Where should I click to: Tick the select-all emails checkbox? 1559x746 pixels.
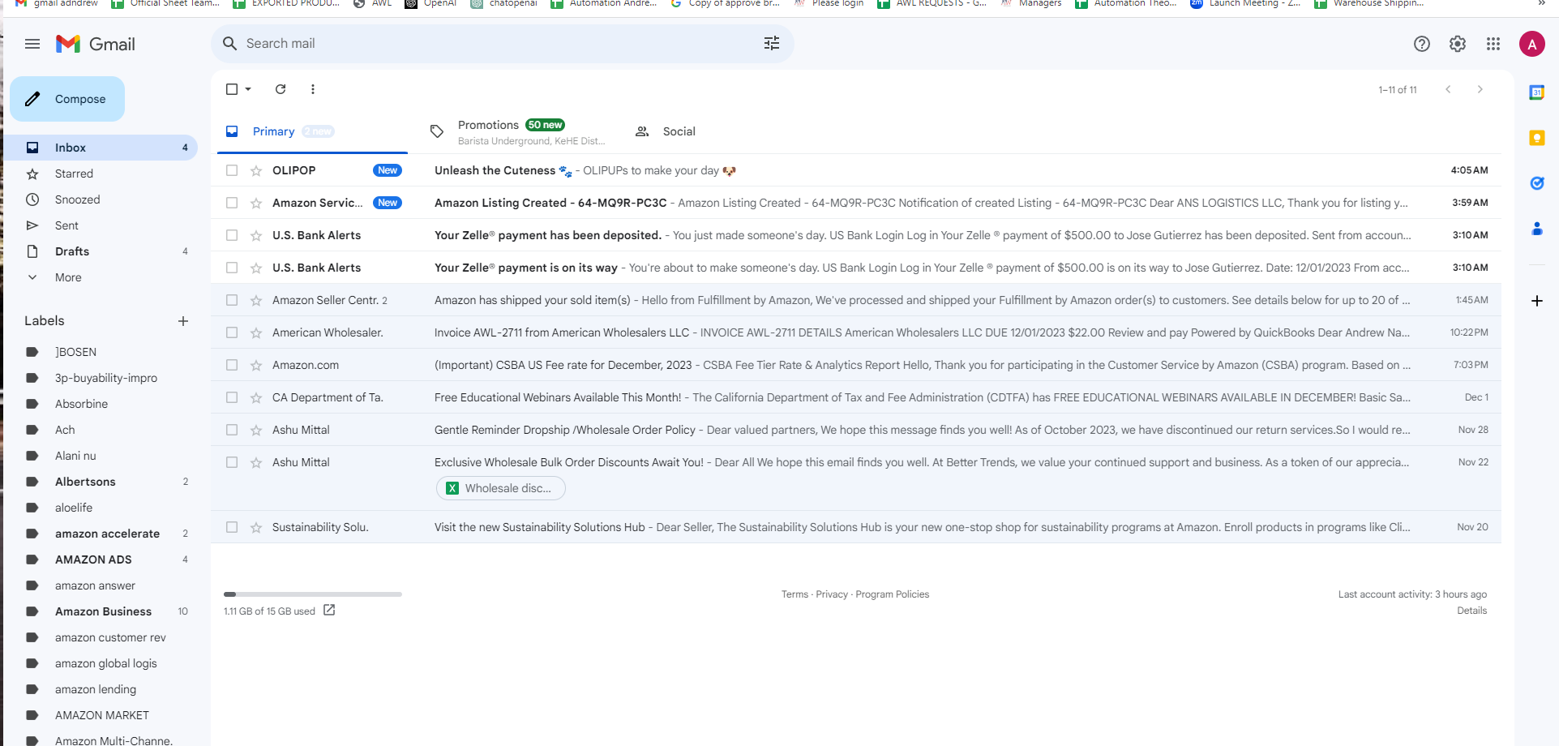click(x=232, y=89)
